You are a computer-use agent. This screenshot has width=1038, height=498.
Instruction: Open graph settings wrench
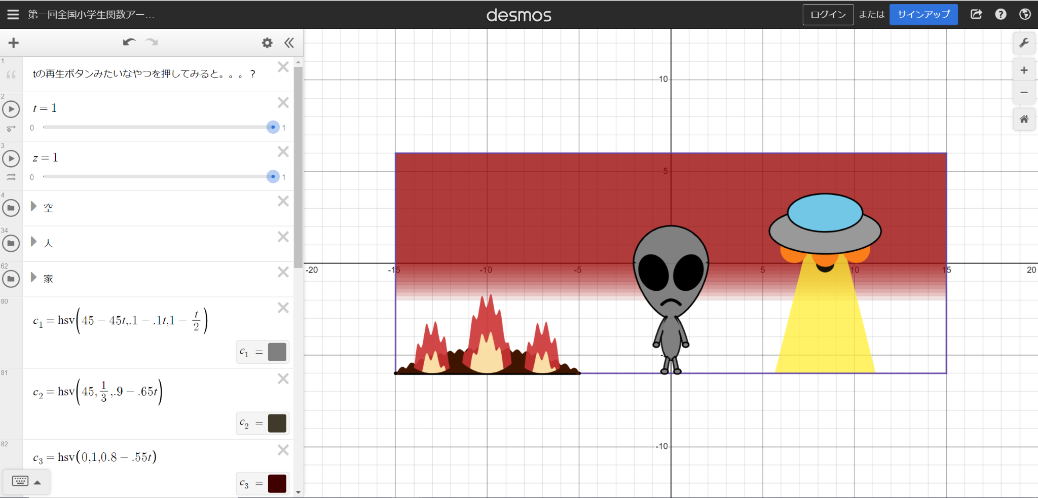[1024, 43]
